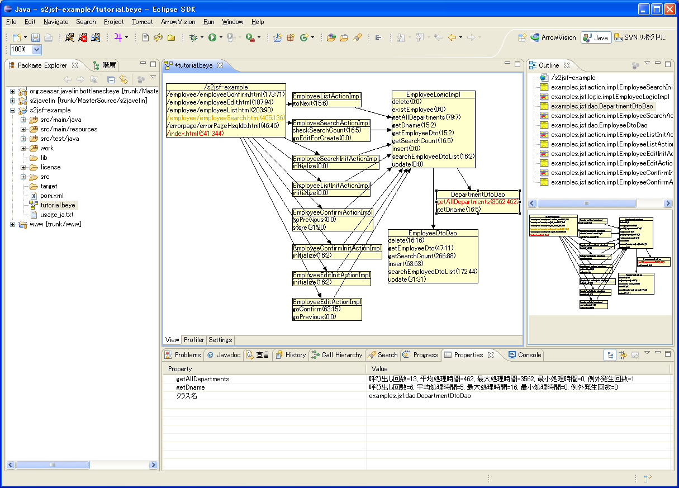Click the yellow folder icon in toolbar

pyautogui.click(x=171, y=37)
